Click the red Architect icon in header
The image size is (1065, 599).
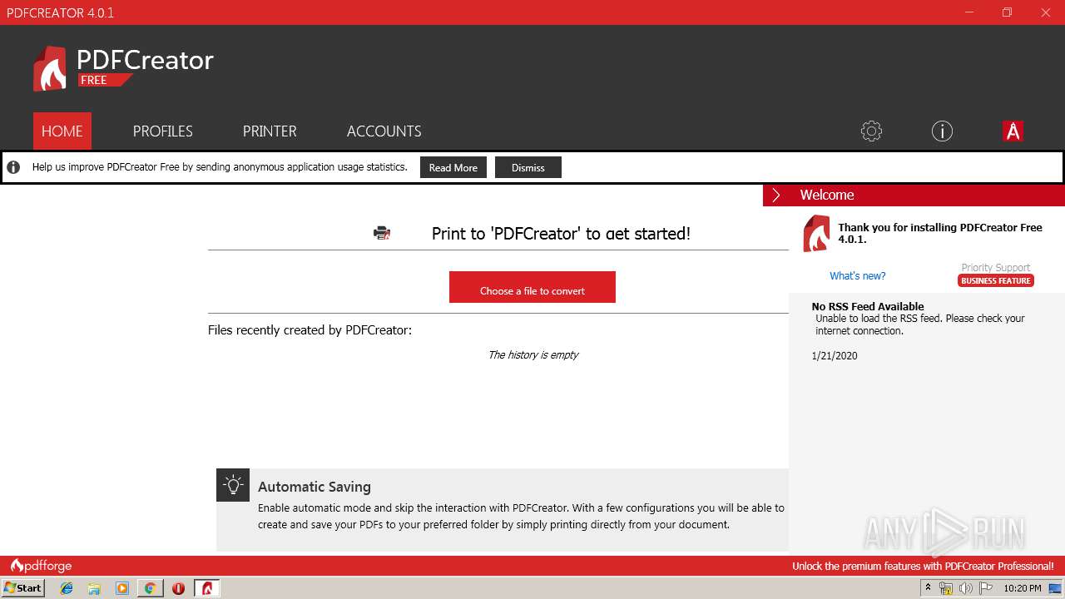pyautogui.click(x=1013, y=131)
